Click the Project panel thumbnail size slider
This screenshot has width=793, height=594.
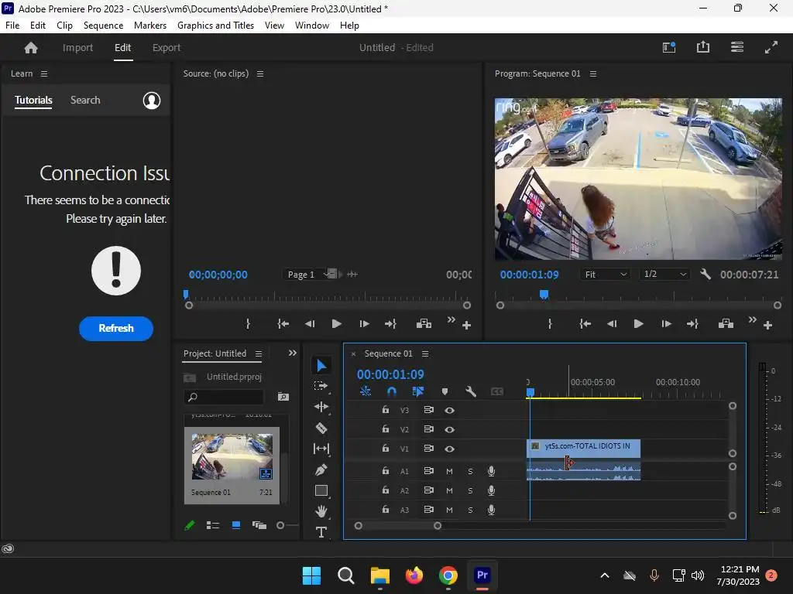[282, 525]
